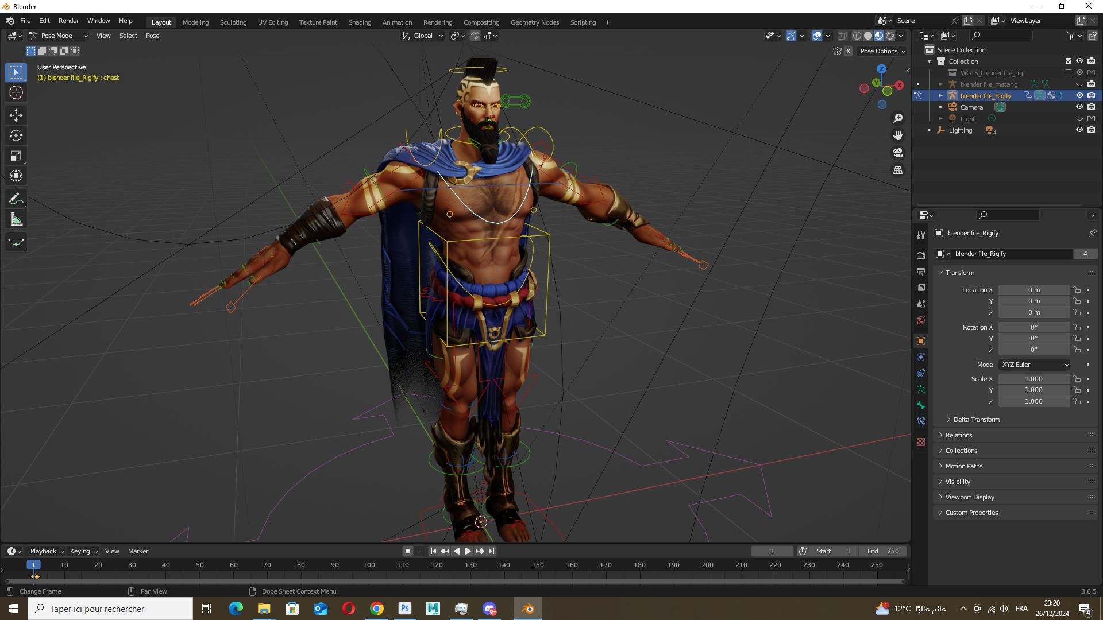The image size is (1103, 620).
Task: Select the Select Box tool
Action: [16, 72]
